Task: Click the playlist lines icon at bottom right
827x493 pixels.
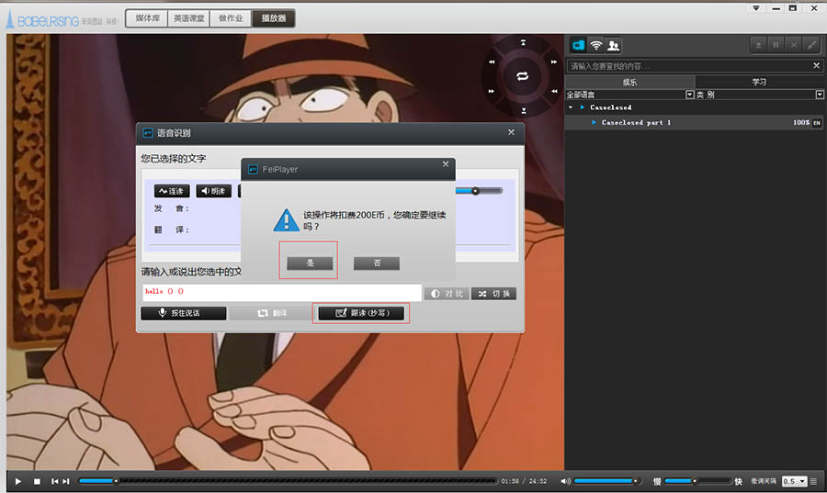Action: (x=814, y=481)
